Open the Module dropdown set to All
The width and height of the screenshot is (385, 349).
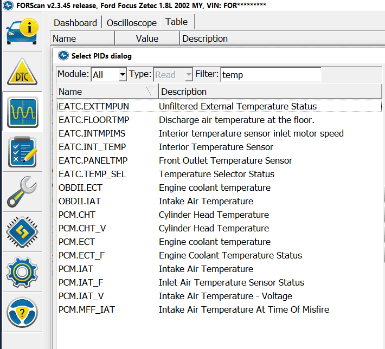tap(109, 74)
